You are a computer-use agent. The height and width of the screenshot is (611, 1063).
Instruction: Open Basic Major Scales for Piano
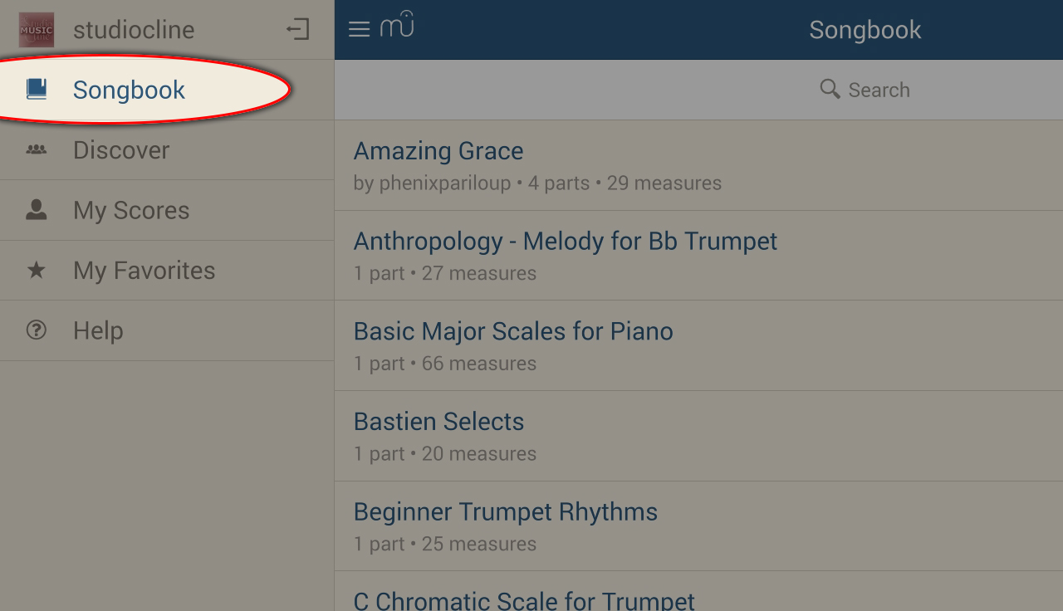tap(513, 331)
